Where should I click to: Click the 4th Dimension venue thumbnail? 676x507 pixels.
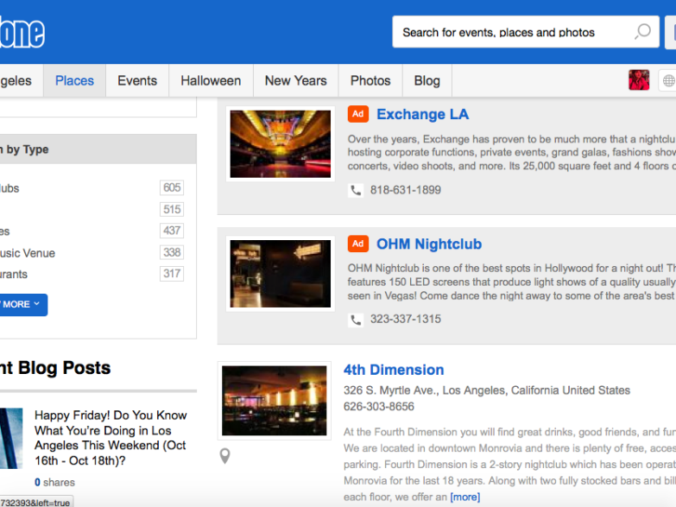click(x=275, y=401)
